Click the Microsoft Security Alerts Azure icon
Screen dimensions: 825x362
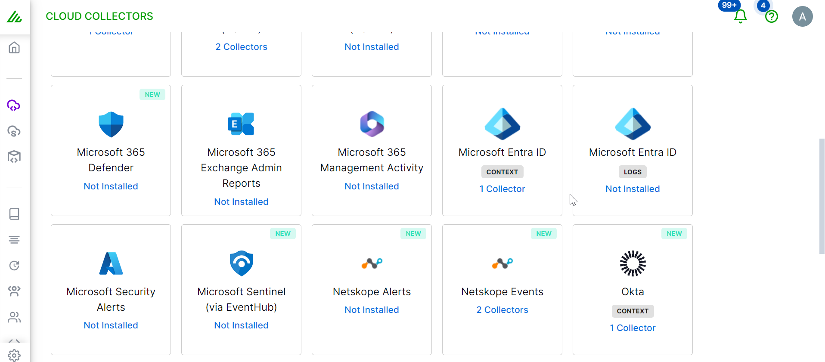(x=111, y=263)
